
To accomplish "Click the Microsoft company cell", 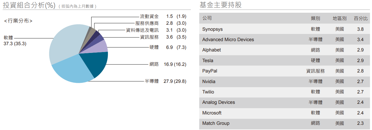I will click(x=212, y=113).
